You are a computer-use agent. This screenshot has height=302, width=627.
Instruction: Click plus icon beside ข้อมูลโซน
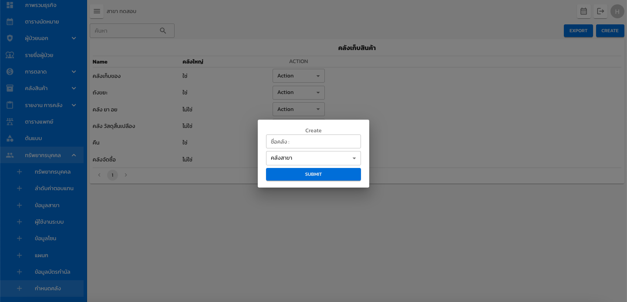coord(19,238)
